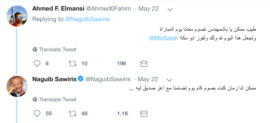Image resolution: width=270 pixels, height=123 pixels.
Task: Open the May 22 timestamp on Ahmed's tweet
Action: [148, 9]
